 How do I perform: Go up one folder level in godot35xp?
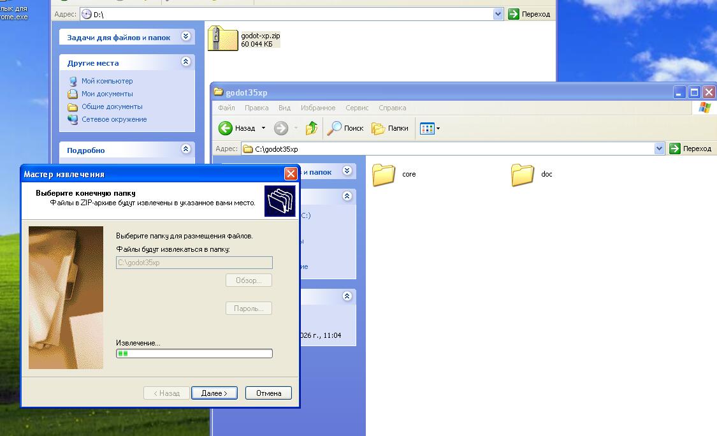click(312, 128)
